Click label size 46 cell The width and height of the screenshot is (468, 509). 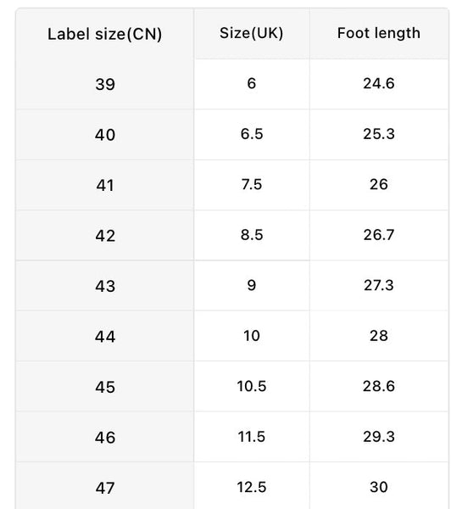[105, 437]
